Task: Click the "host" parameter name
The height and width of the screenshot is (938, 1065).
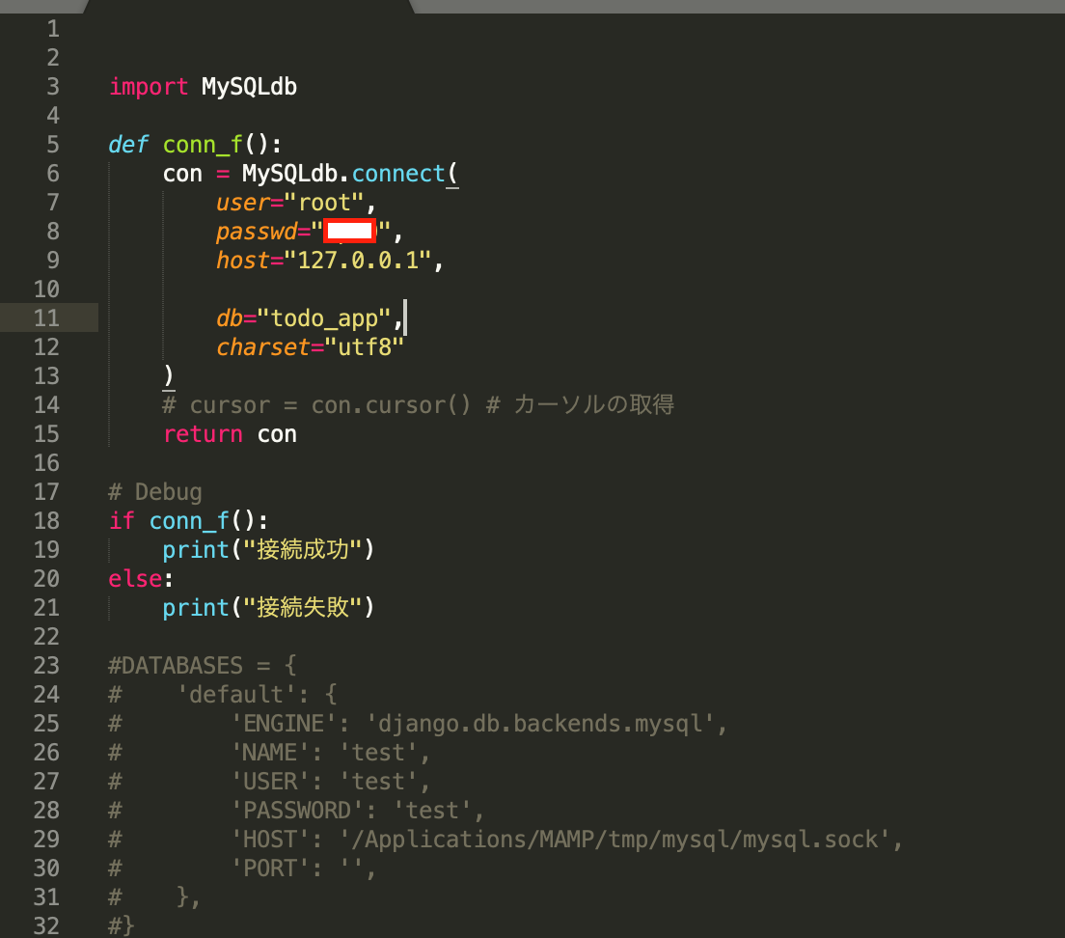Action: pos(243,261)
